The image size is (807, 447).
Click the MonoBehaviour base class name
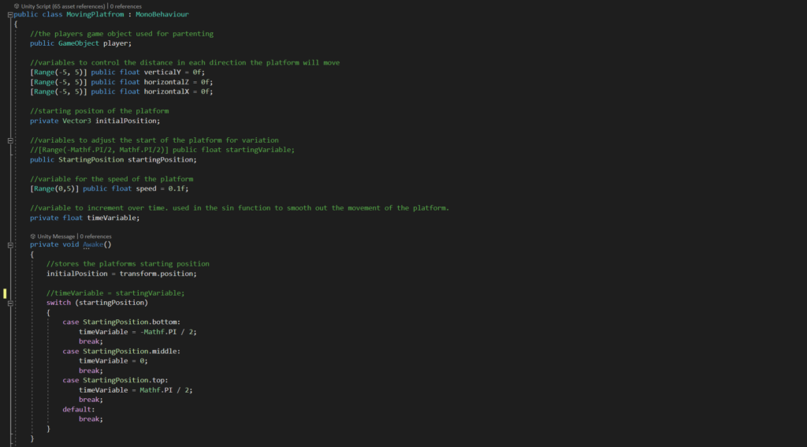162,14
